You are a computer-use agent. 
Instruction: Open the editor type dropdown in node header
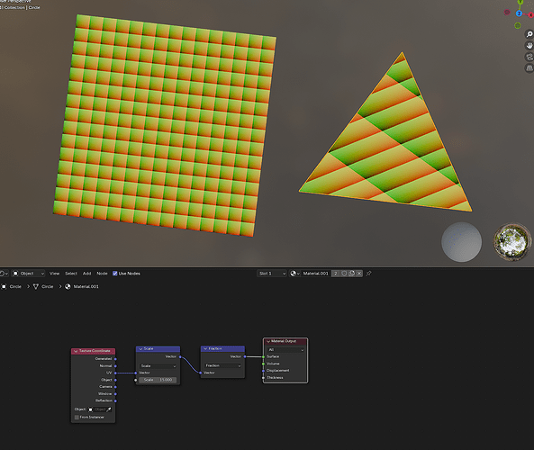coord(4,274)
